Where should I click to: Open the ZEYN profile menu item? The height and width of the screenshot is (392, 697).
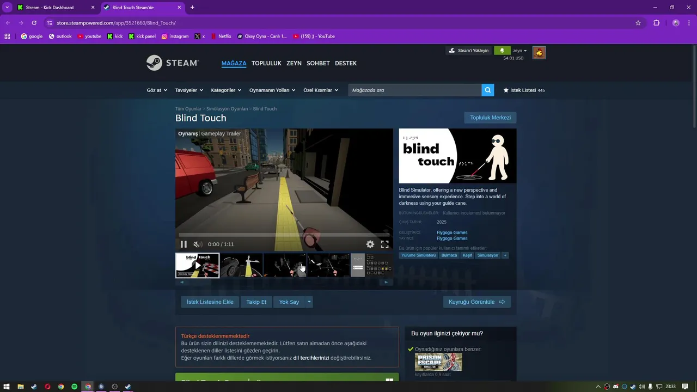point(294,63)
